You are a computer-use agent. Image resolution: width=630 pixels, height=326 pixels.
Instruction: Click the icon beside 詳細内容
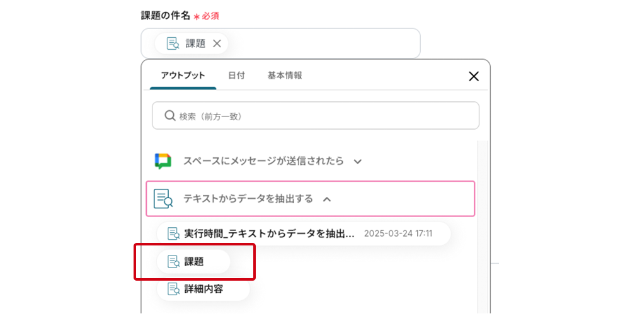click(x=173, y=289)
